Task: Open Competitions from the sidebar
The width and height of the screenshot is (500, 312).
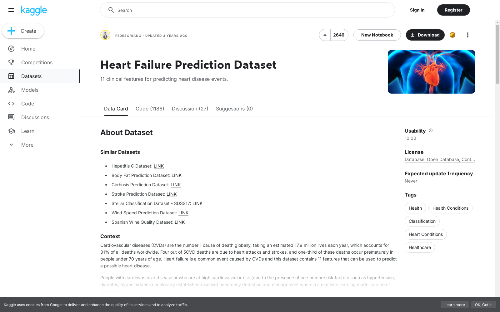Action: [37, 62]
